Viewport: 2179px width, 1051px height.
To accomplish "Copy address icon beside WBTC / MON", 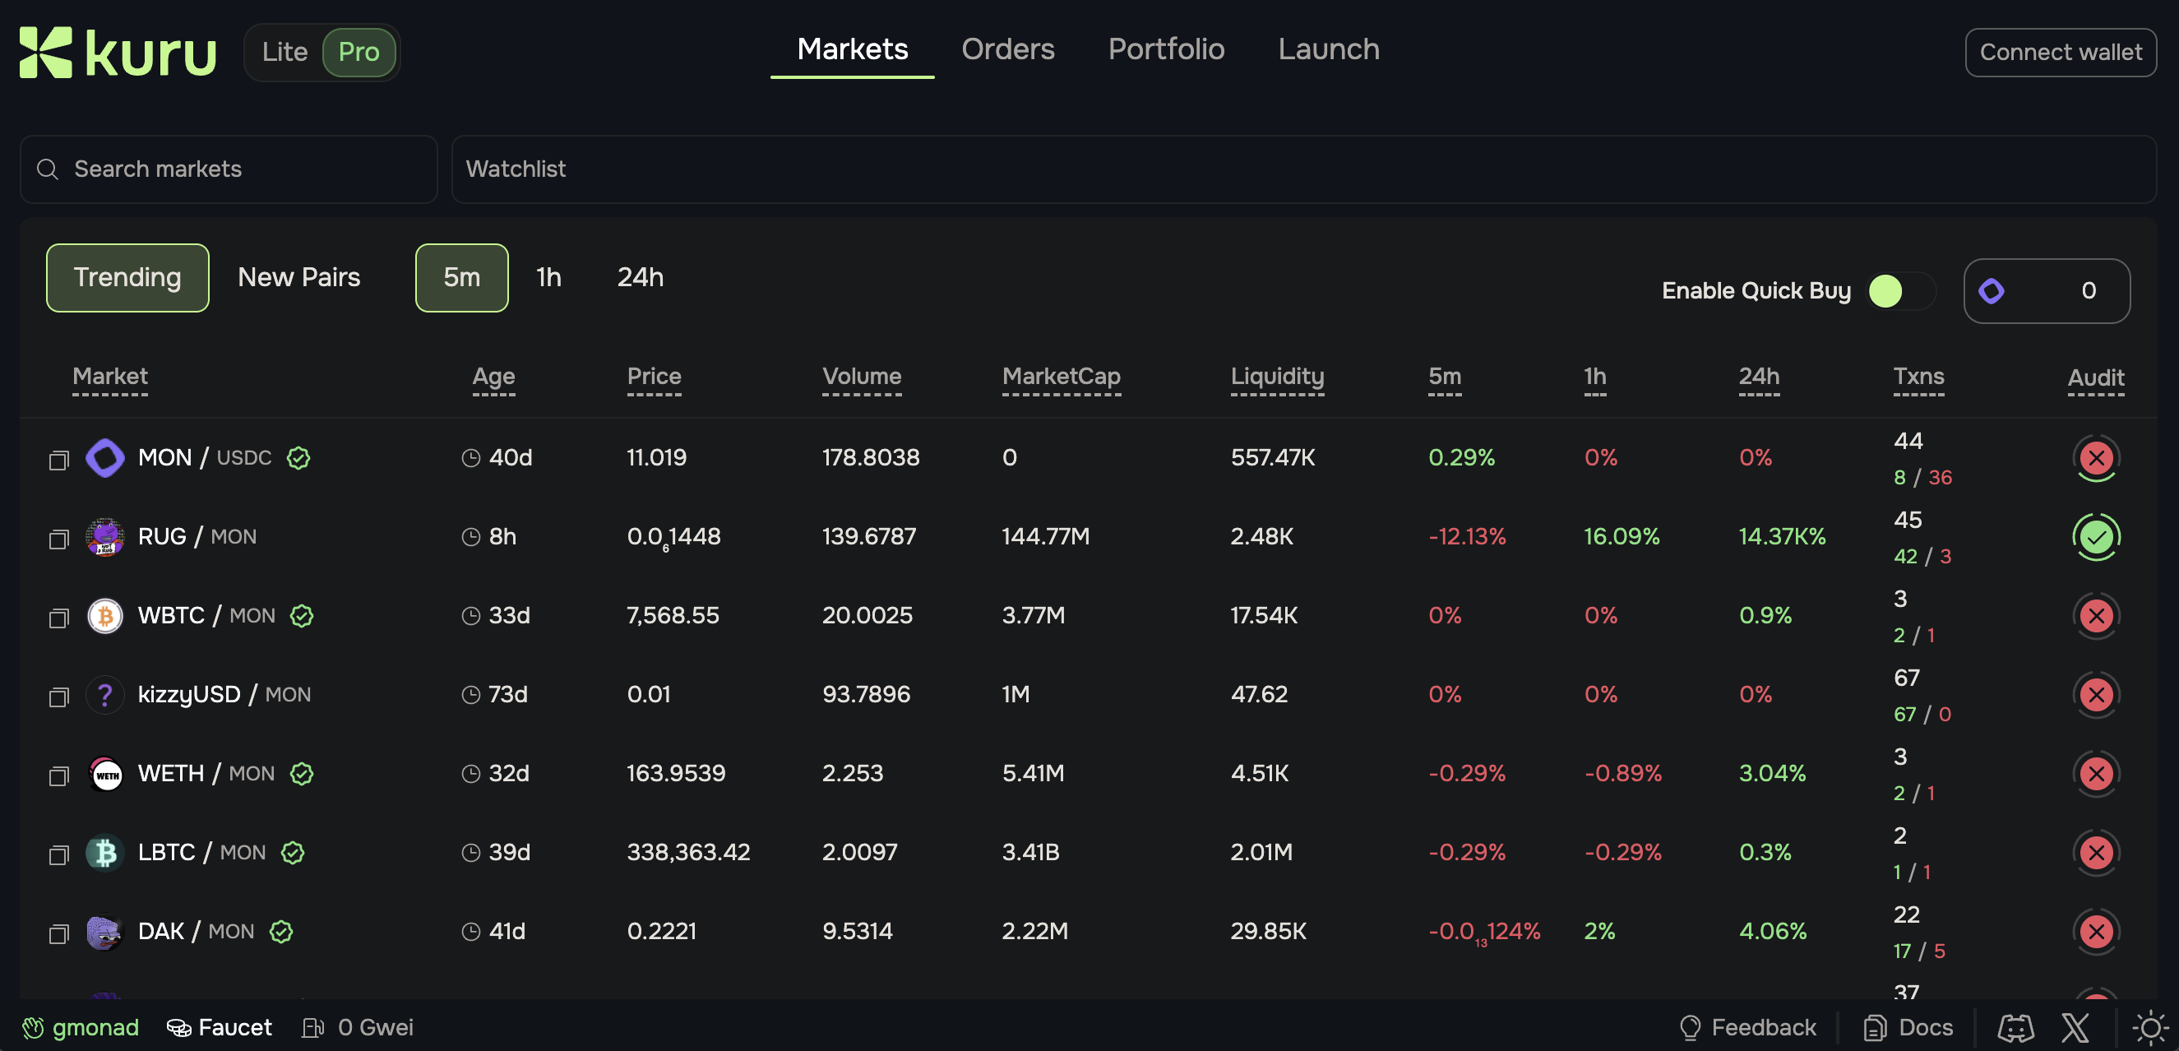I will click(58, 618).
